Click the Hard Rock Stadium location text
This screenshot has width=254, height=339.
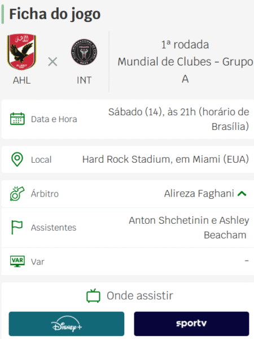click(165, 159)
